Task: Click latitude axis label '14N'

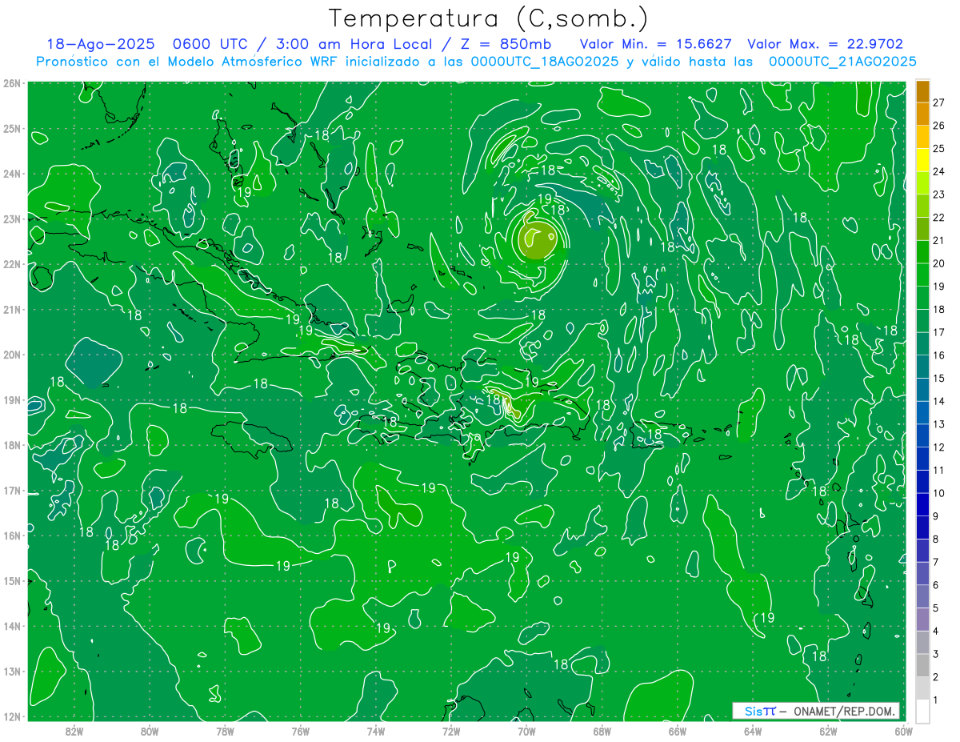Action: point(12,626)
